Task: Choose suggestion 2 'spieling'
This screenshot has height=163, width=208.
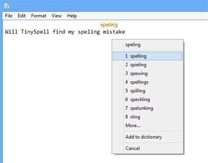Action: pos(147,65)
